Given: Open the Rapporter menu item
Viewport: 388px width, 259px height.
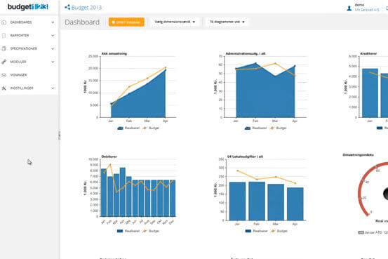Looking at the screenshot, I should (20, 35).
